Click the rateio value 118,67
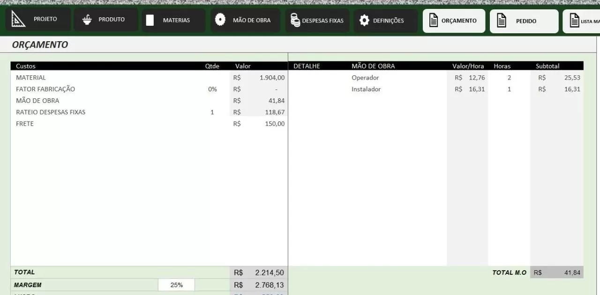The height and width of the screenshot is (295, 600). [275, 112]
